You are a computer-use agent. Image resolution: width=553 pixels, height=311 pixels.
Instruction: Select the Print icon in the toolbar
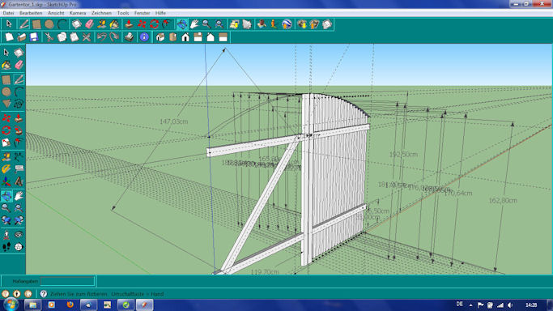click(129, 37)
